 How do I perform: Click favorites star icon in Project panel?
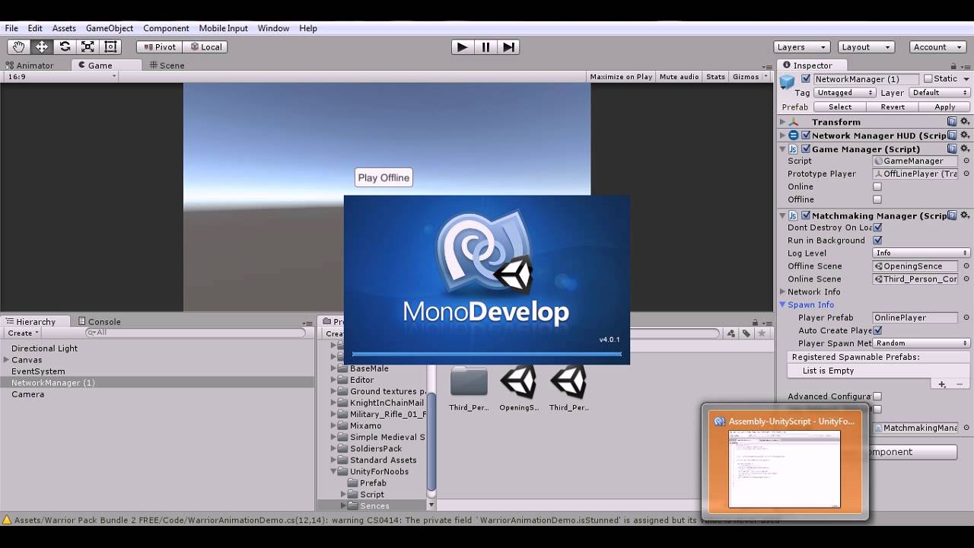point(762,333)
